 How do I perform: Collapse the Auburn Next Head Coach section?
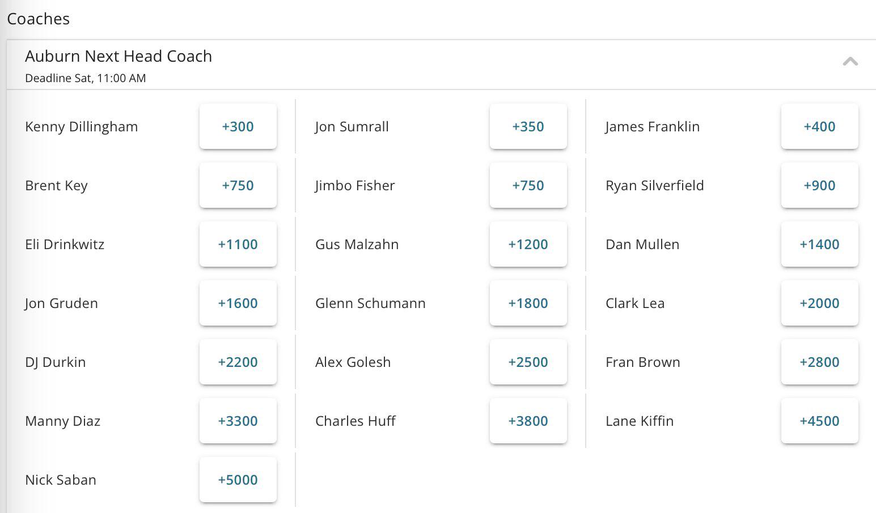(850, 62)
